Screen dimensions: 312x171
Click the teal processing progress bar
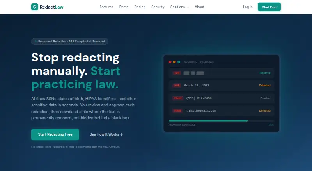(x=208, y=121)
